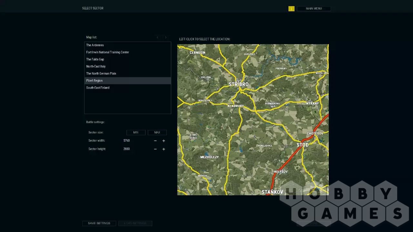Click Sector height value 2880

point(126,149)
